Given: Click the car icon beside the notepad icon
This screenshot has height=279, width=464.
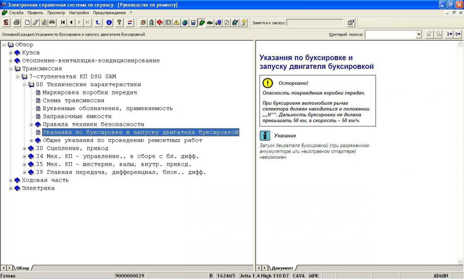Looking at the screenshot, I should pos(52,22).
